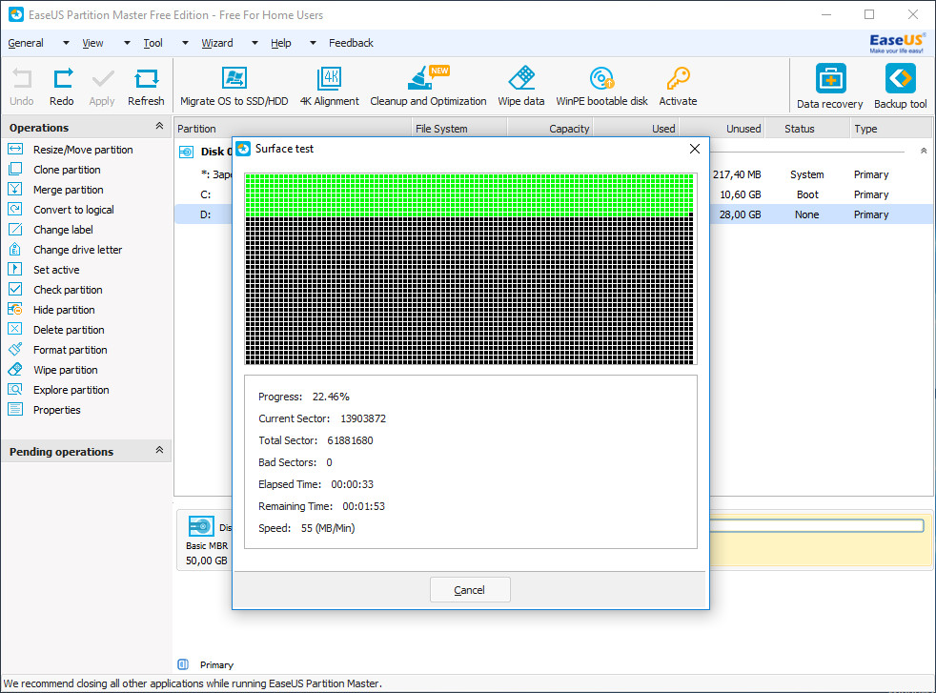Sort by Partition column header

pyautogui.click(x=293, y=129)
